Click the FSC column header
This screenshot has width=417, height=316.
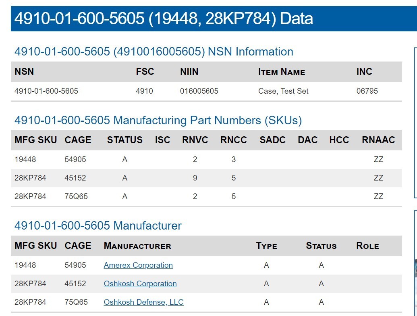(x=145, y=72)
